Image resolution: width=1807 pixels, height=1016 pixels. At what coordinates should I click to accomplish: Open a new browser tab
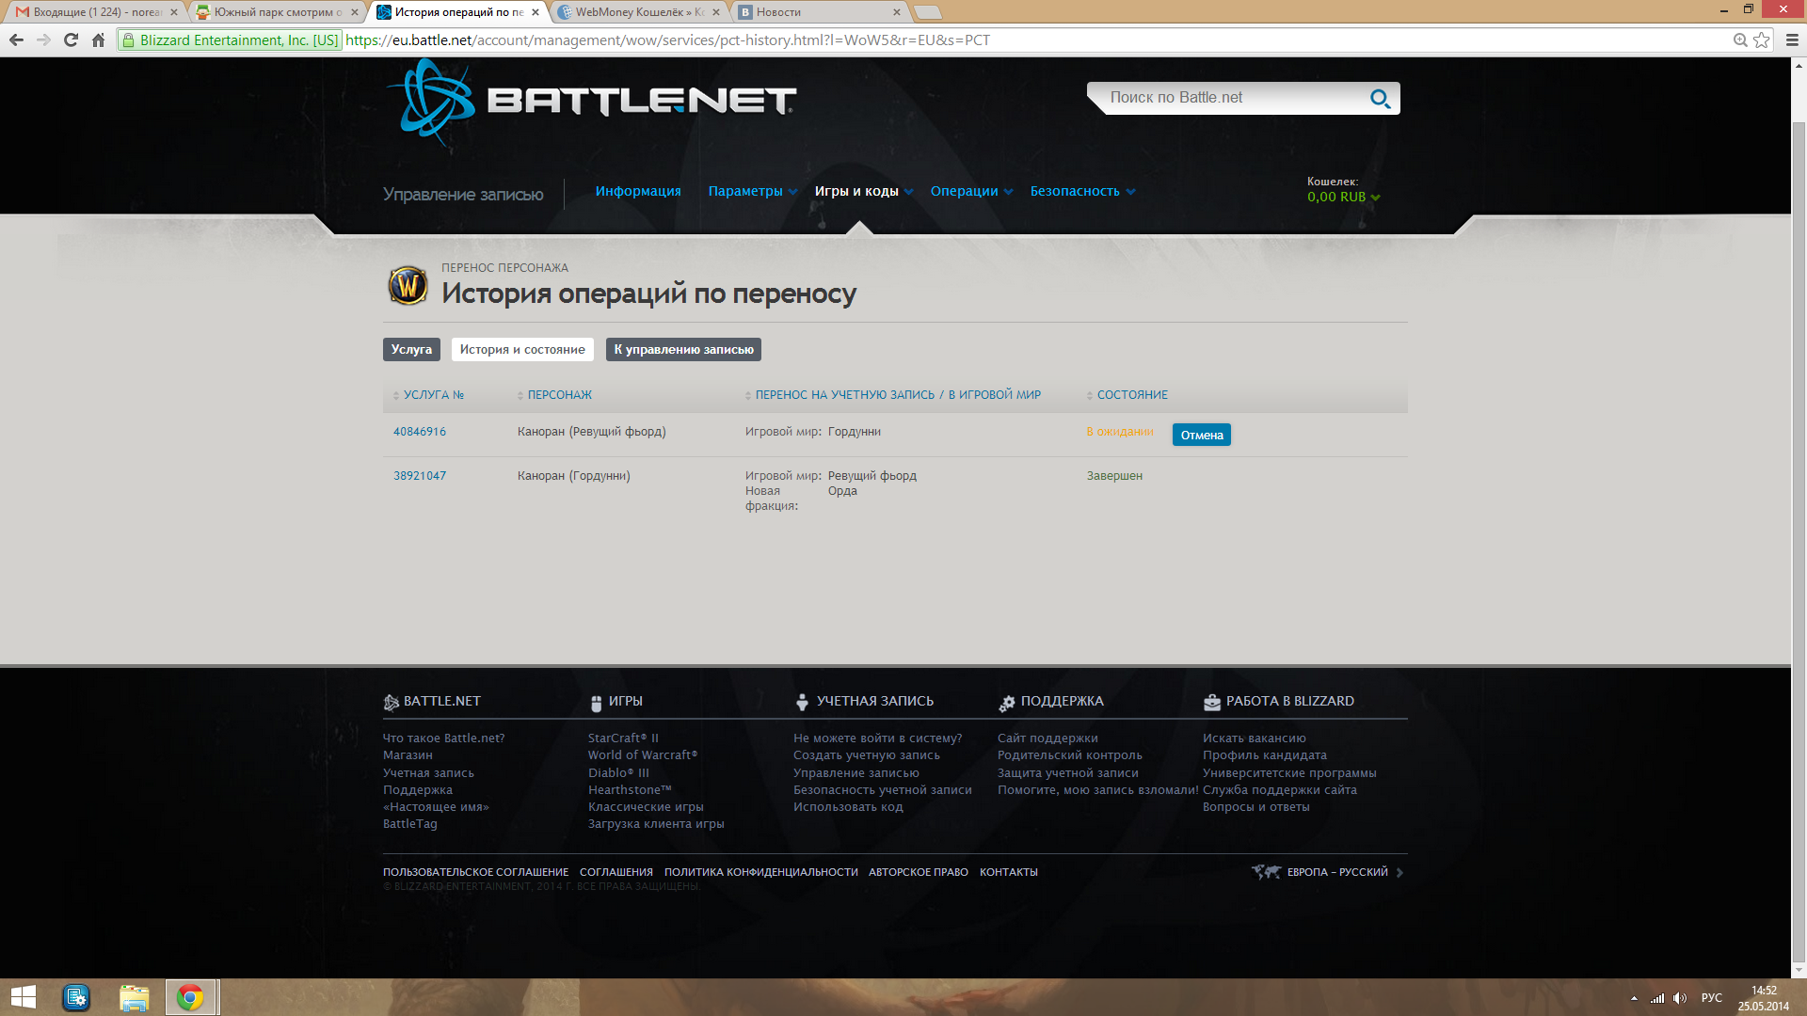(x=927, y=12)
